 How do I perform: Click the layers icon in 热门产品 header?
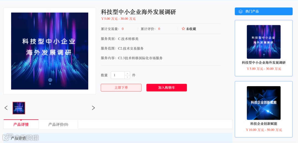(240, 11)
